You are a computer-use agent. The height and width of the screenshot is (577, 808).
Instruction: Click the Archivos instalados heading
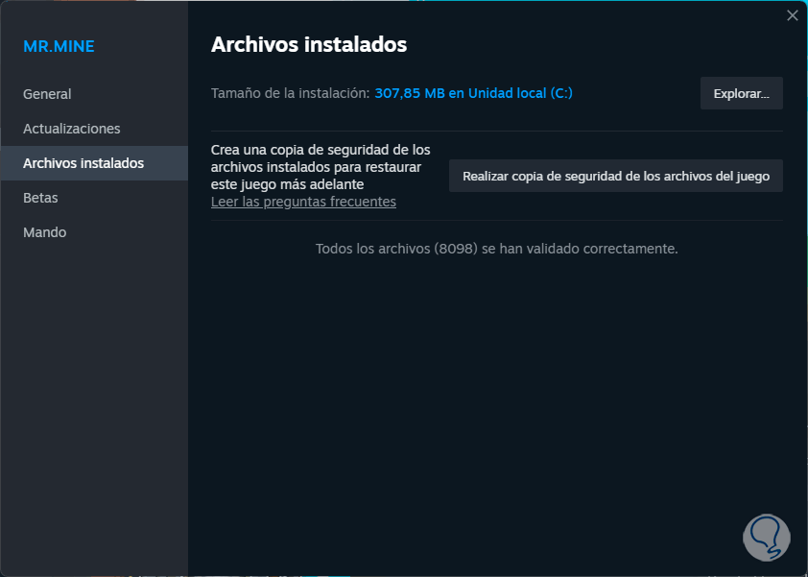click(309, 44)
